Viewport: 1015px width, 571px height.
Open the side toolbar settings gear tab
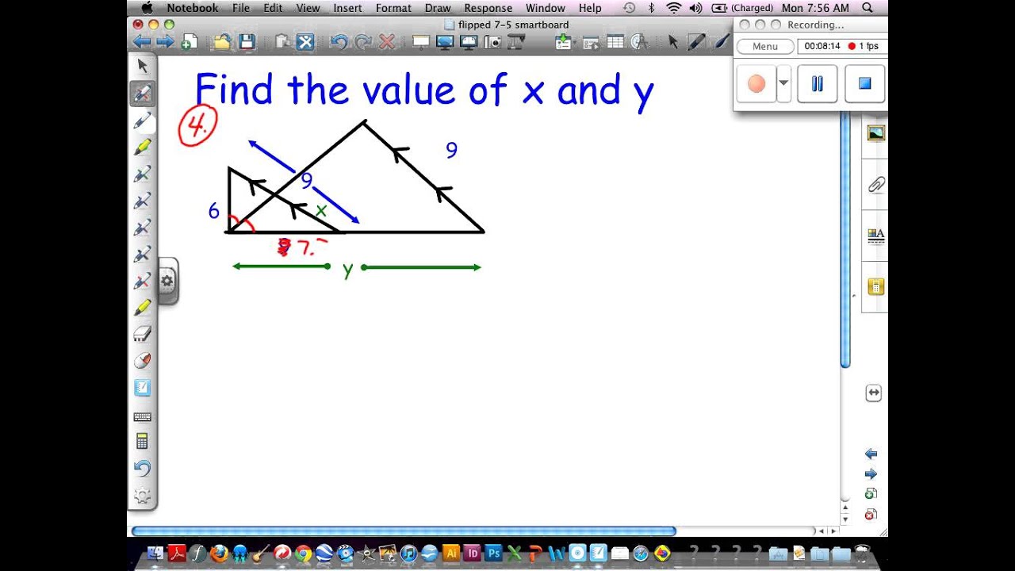point(167,281)
